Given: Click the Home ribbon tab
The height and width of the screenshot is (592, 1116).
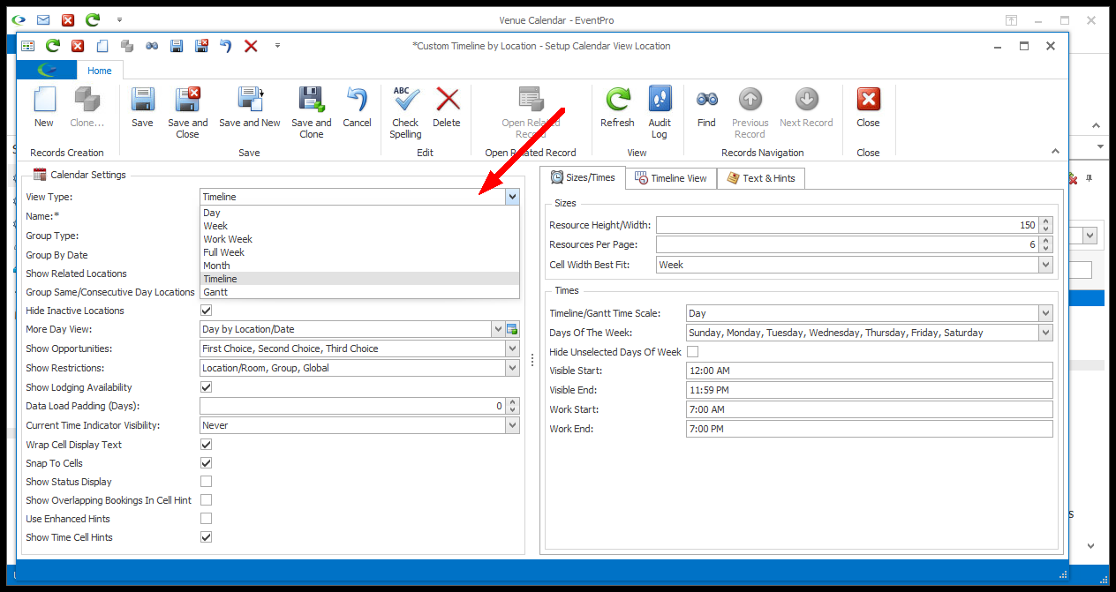Looking at the screenshot, I should click(x=100, y=71).
